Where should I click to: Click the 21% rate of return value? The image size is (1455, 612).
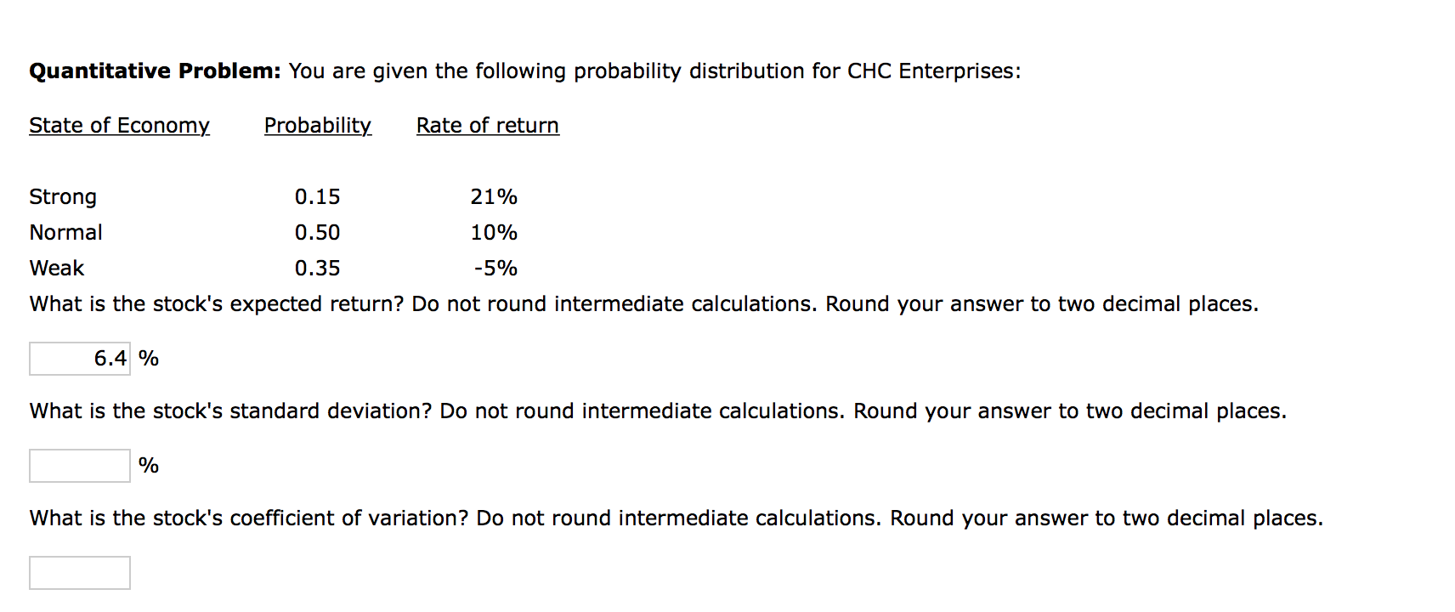click(494, 196)
